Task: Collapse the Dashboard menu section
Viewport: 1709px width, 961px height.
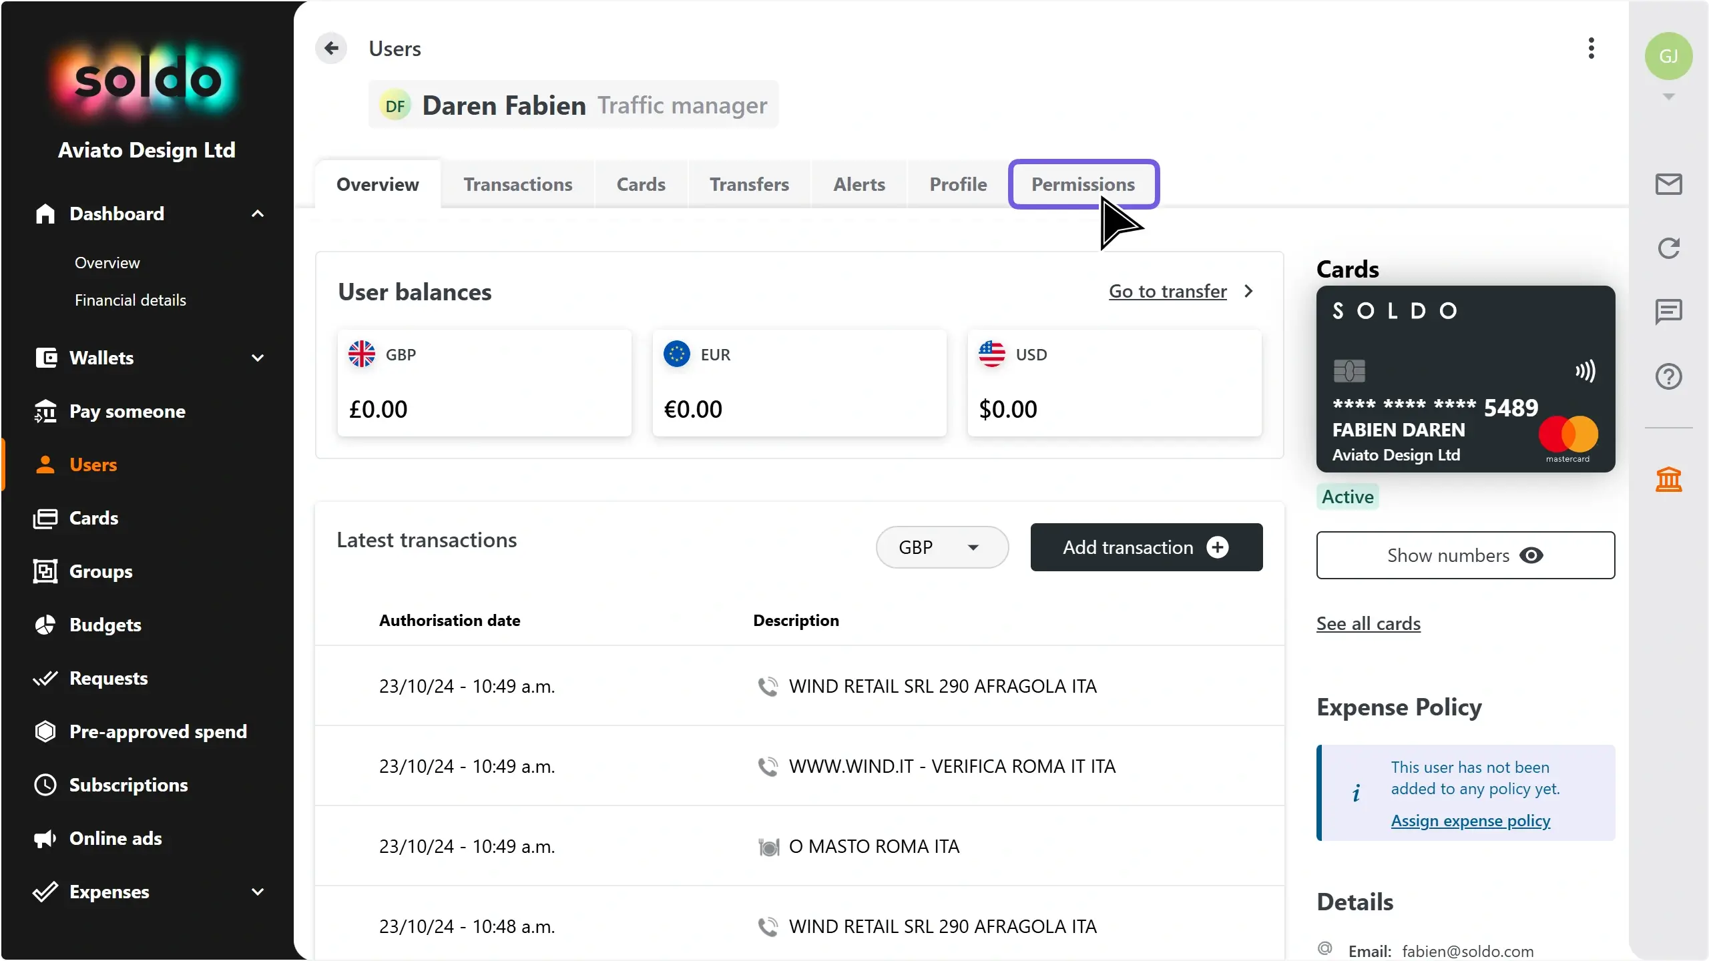Action: click(x=258, y=214)
